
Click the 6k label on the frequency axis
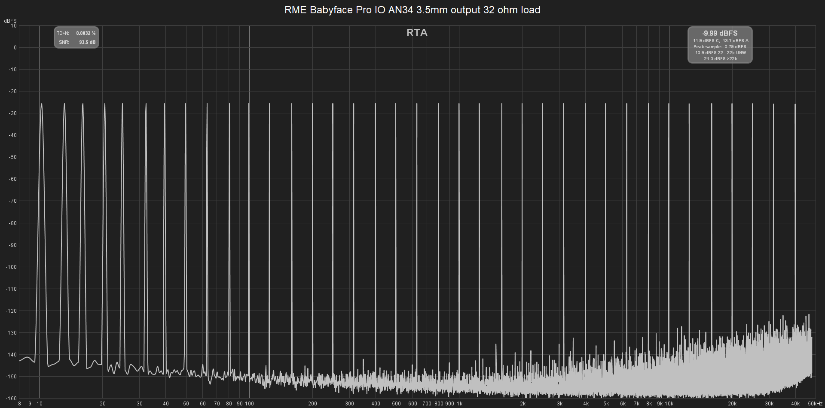[623, 404]
